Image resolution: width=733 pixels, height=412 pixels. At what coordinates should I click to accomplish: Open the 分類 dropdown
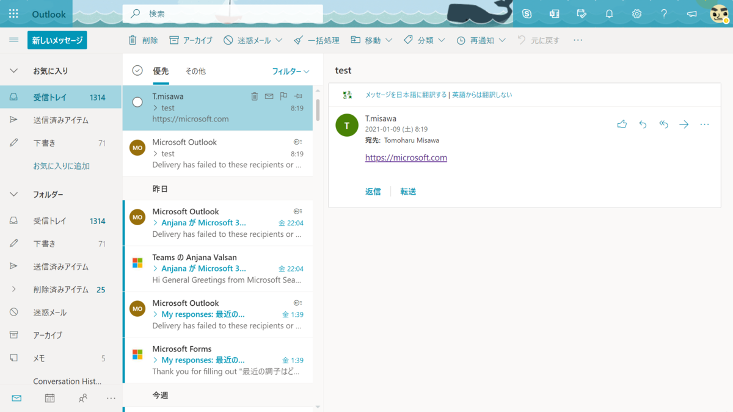pos(425,40)
